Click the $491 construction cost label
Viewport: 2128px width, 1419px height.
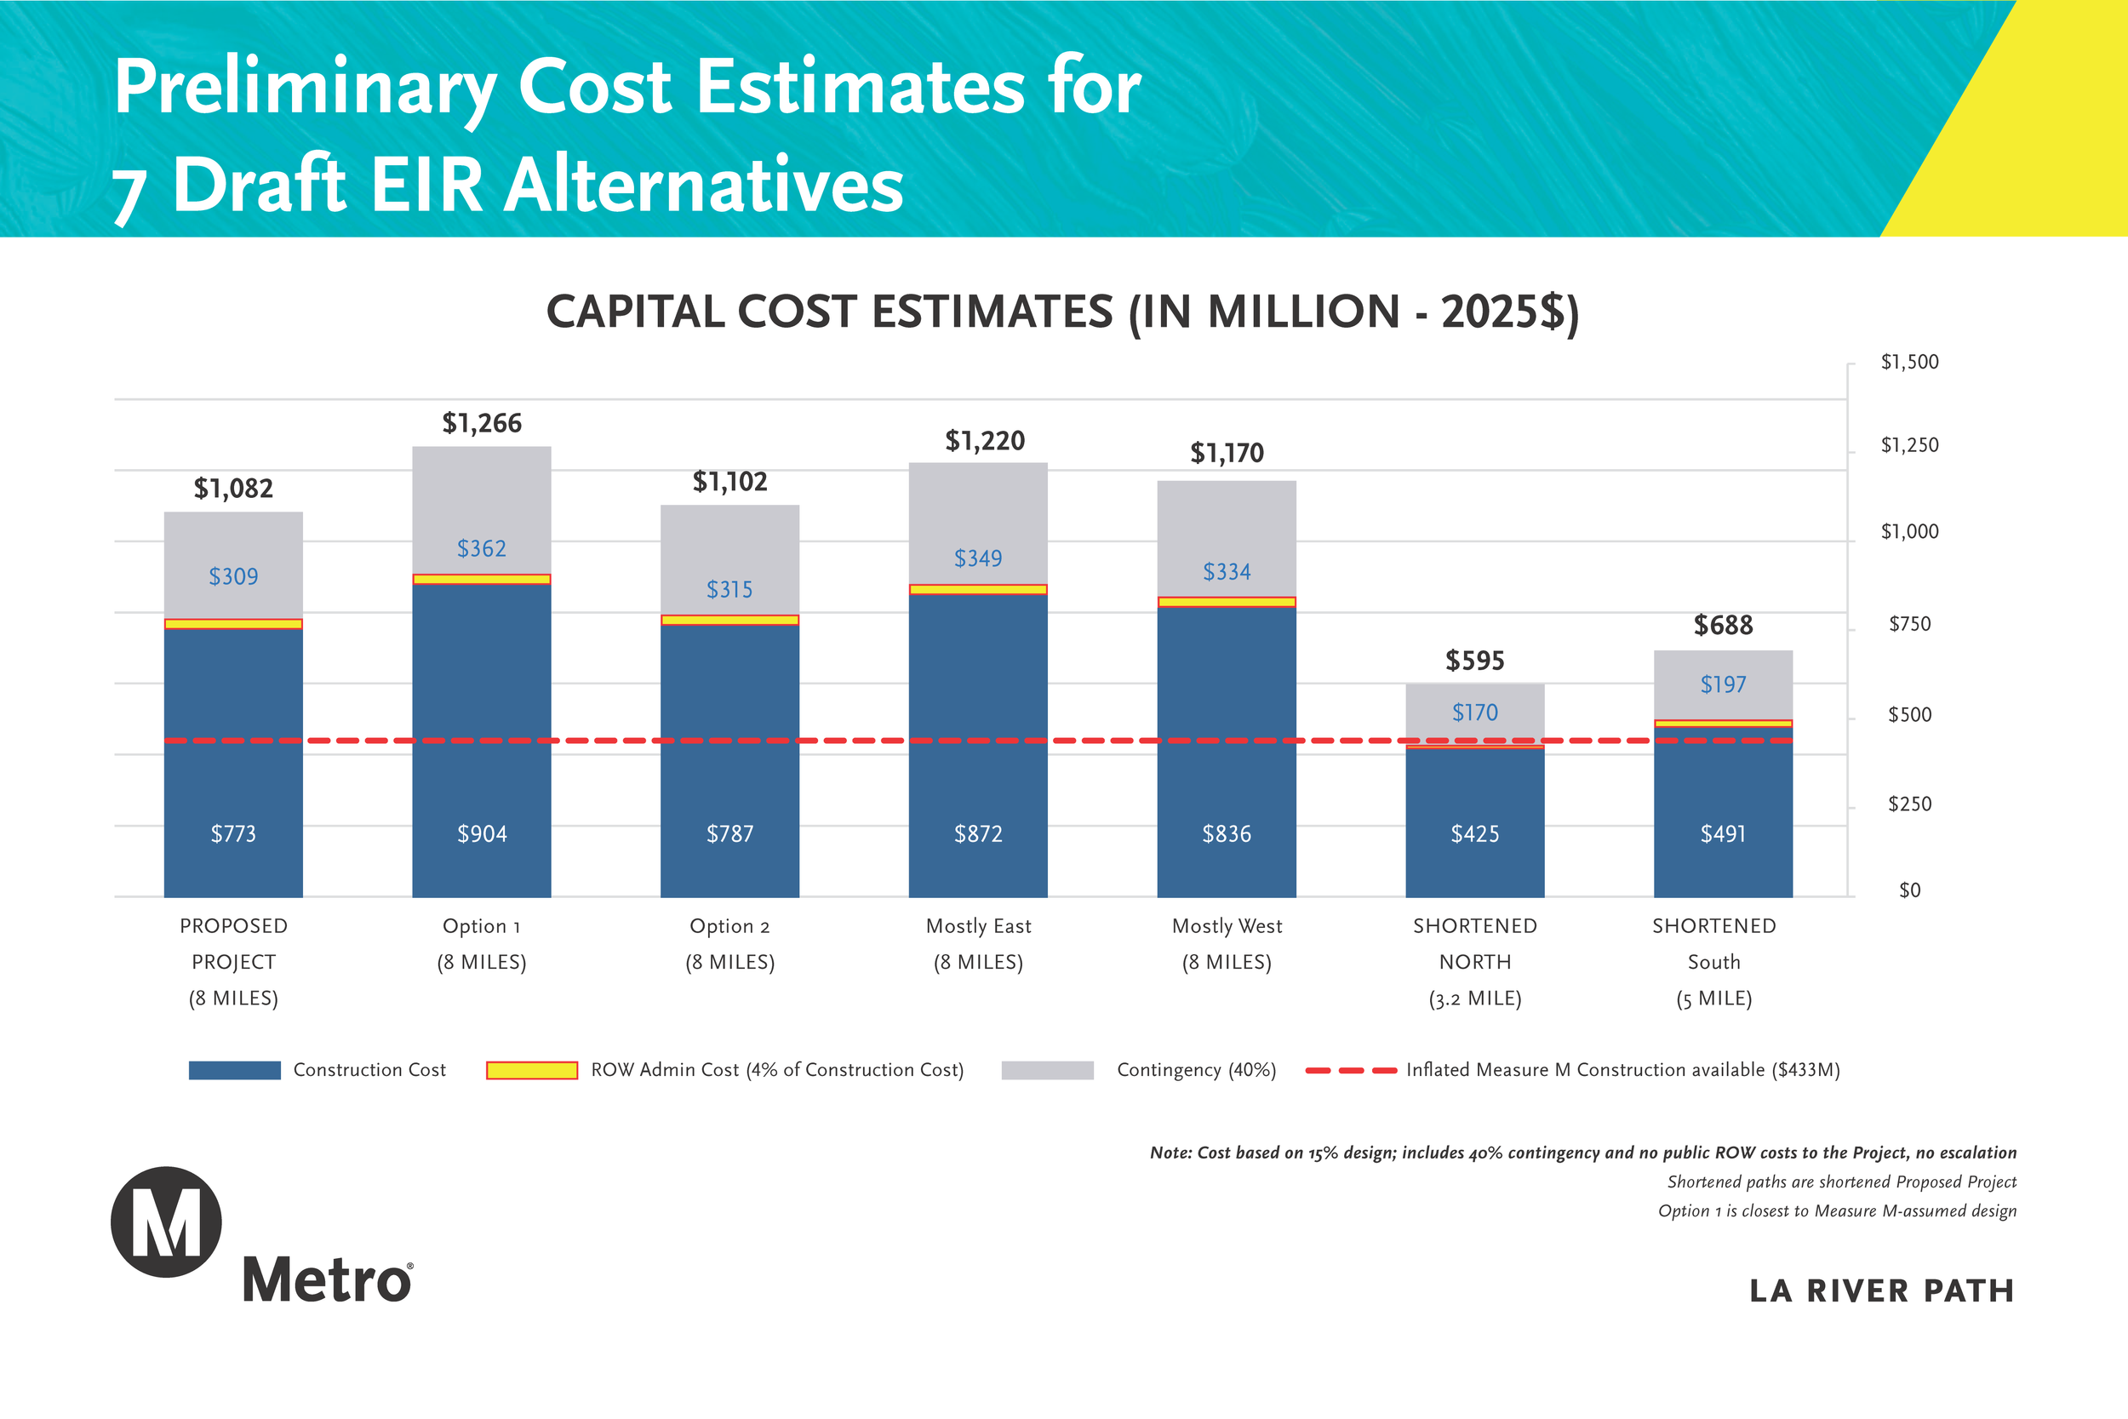tap(1723, 834)
